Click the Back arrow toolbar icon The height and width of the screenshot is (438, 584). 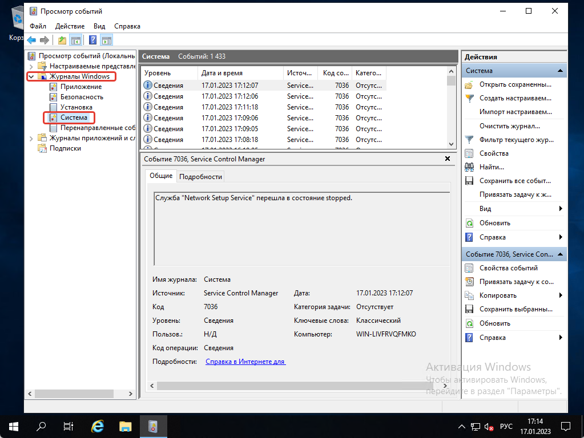(31, 40)
